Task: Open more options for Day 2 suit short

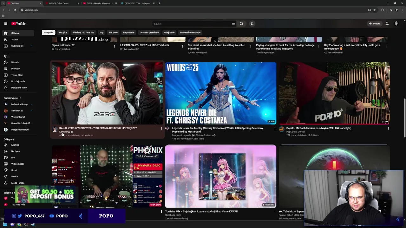Action: (x=387, y=46)
